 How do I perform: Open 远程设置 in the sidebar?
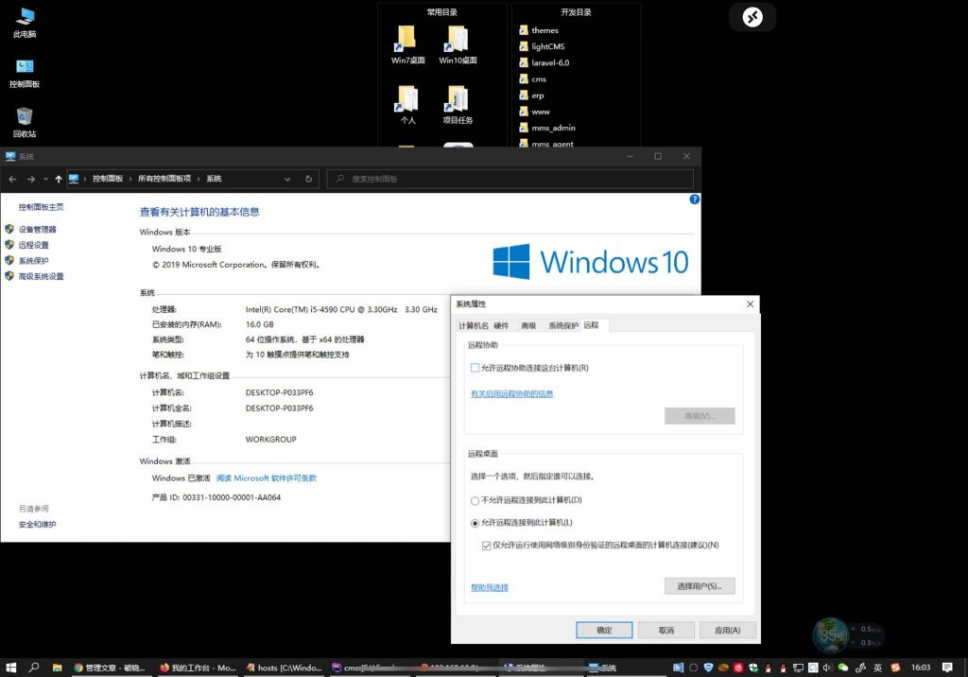point(33,245)
